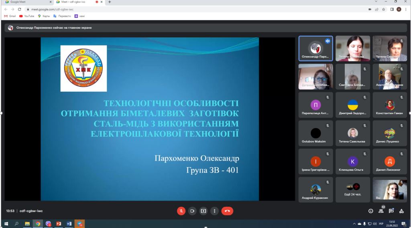Open the Gmail bookmark
The image size is (411, 228).
click(10, 16)
